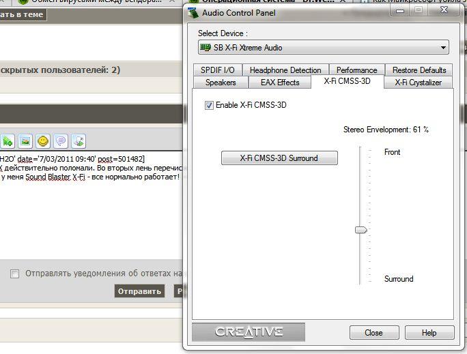Click inside the forum reply text area
Screen dimensions: 467x354
[91, 205]
